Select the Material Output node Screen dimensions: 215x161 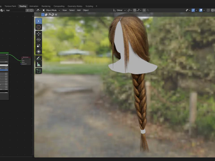coord(26,61)
